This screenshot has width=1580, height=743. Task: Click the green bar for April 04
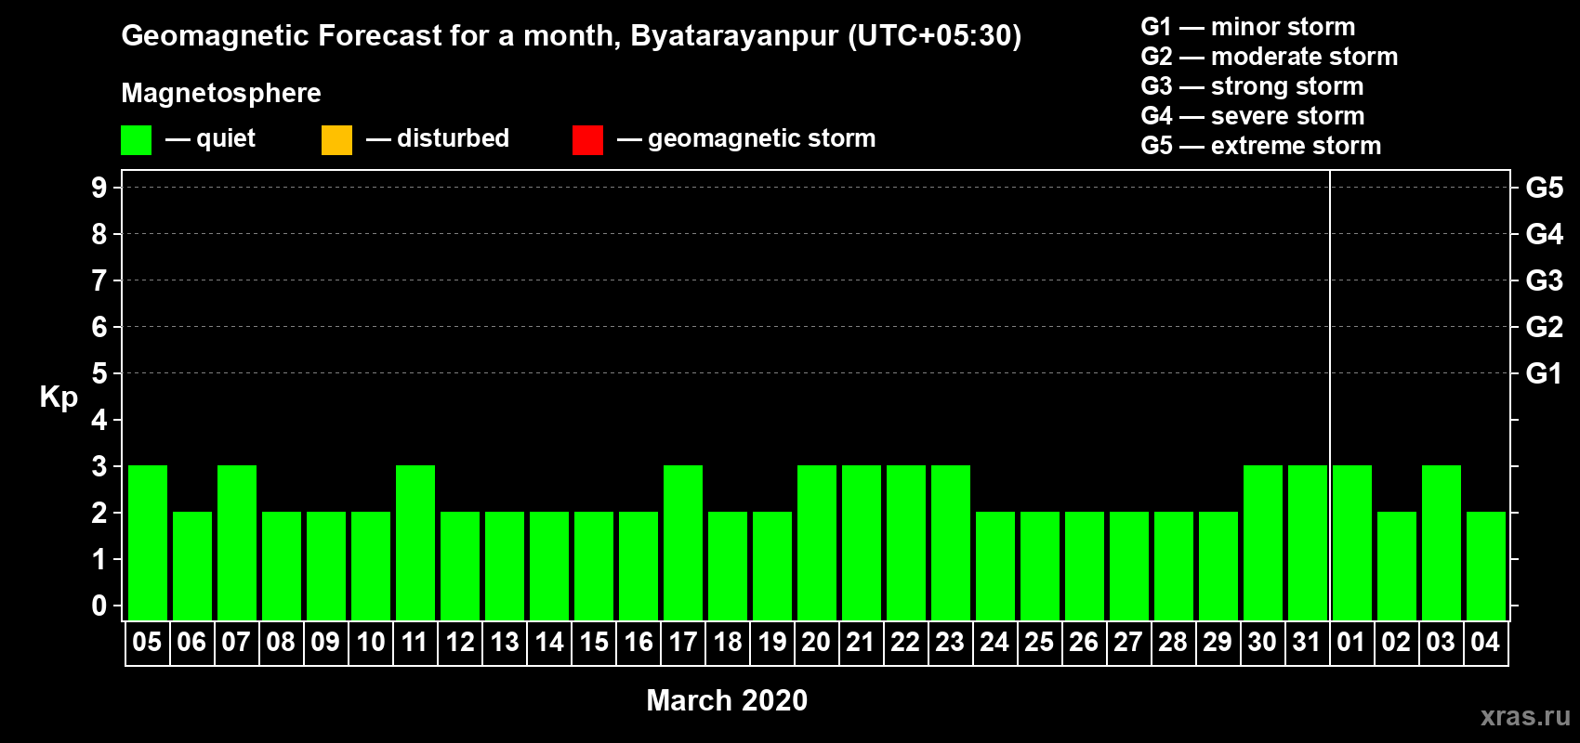click(1486, 566)
